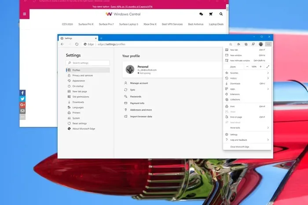Open Addresses and more option
This screenshot has width=308, height=205.
[138, 110]
